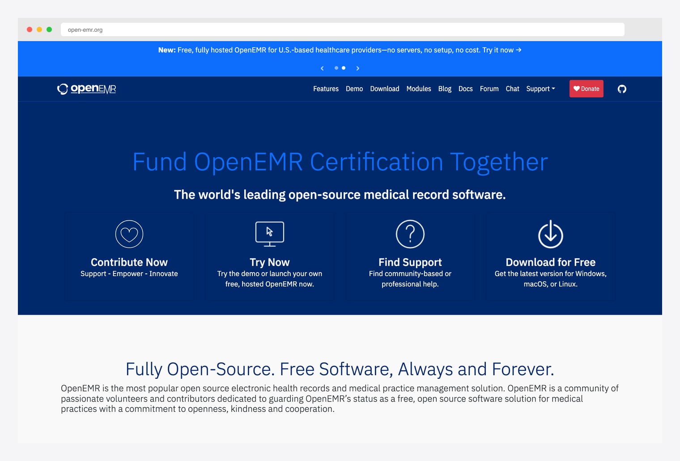680x461 pixels.
Task: Select the second banner carousel dot
Action: point(344,68)
